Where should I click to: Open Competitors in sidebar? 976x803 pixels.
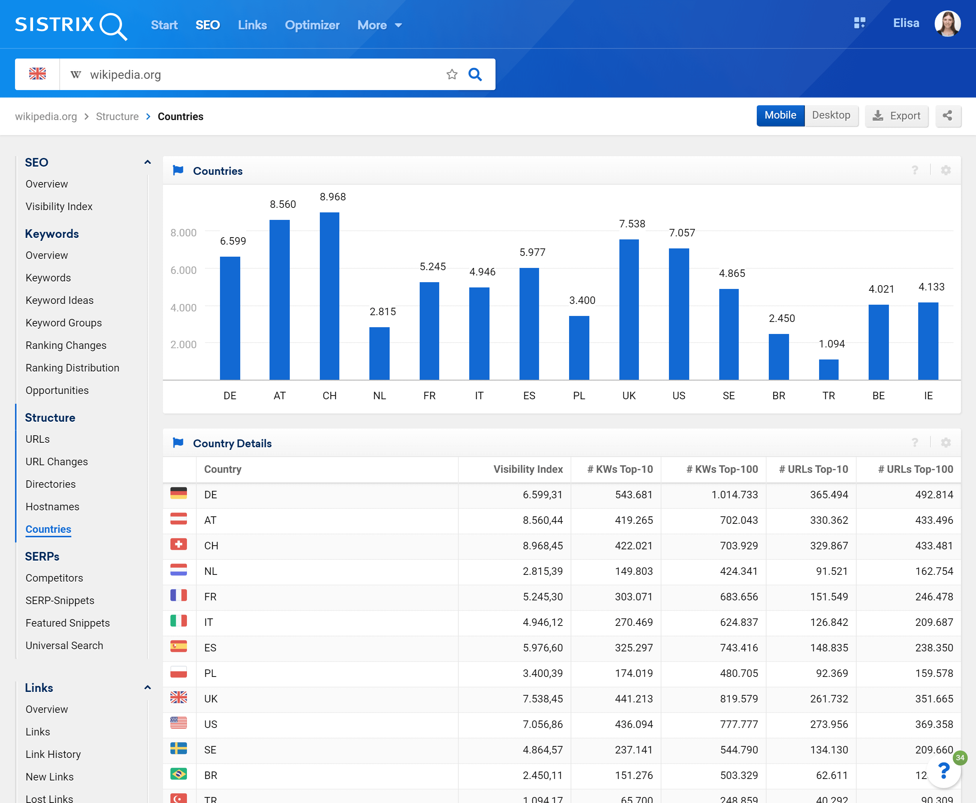click(54, 578)
